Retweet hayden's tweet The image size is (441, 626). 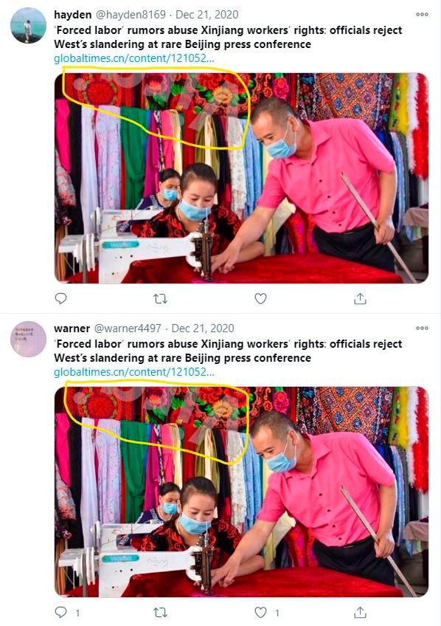pyautogui.click(x=160, y=299)
